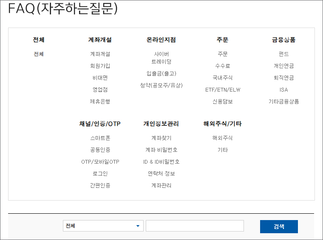Open the 전체 search category dropdown
The width and height of the screenshot is (323, 240).
[x=103, y=226]
